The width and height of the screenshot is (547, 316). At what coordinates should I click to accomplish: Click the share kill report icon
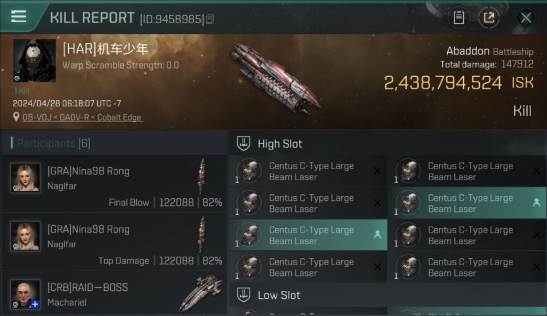(x=489, y=18)
